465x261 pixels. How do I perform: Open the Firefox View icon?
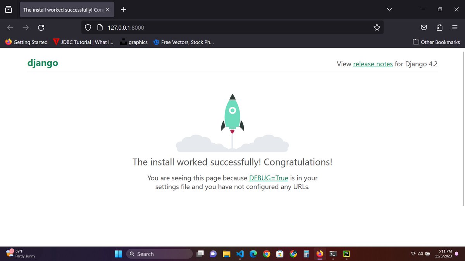9,10
